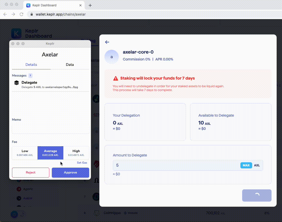The height and width of the screenshot is (222, 282).
Task: Click the 'Commission 0%' text
Action: point(136,59)
